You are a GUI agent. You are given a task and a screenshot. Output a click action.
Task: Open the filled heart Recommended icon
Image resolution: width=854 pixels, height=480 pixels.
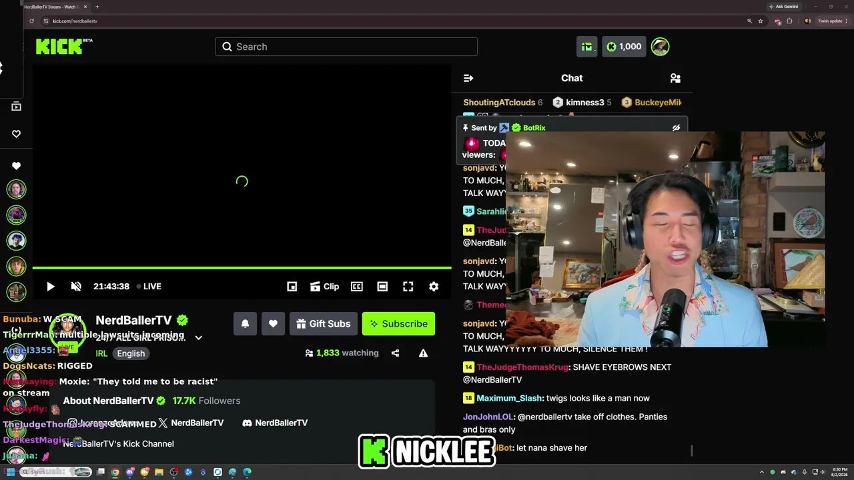(17, 166)
